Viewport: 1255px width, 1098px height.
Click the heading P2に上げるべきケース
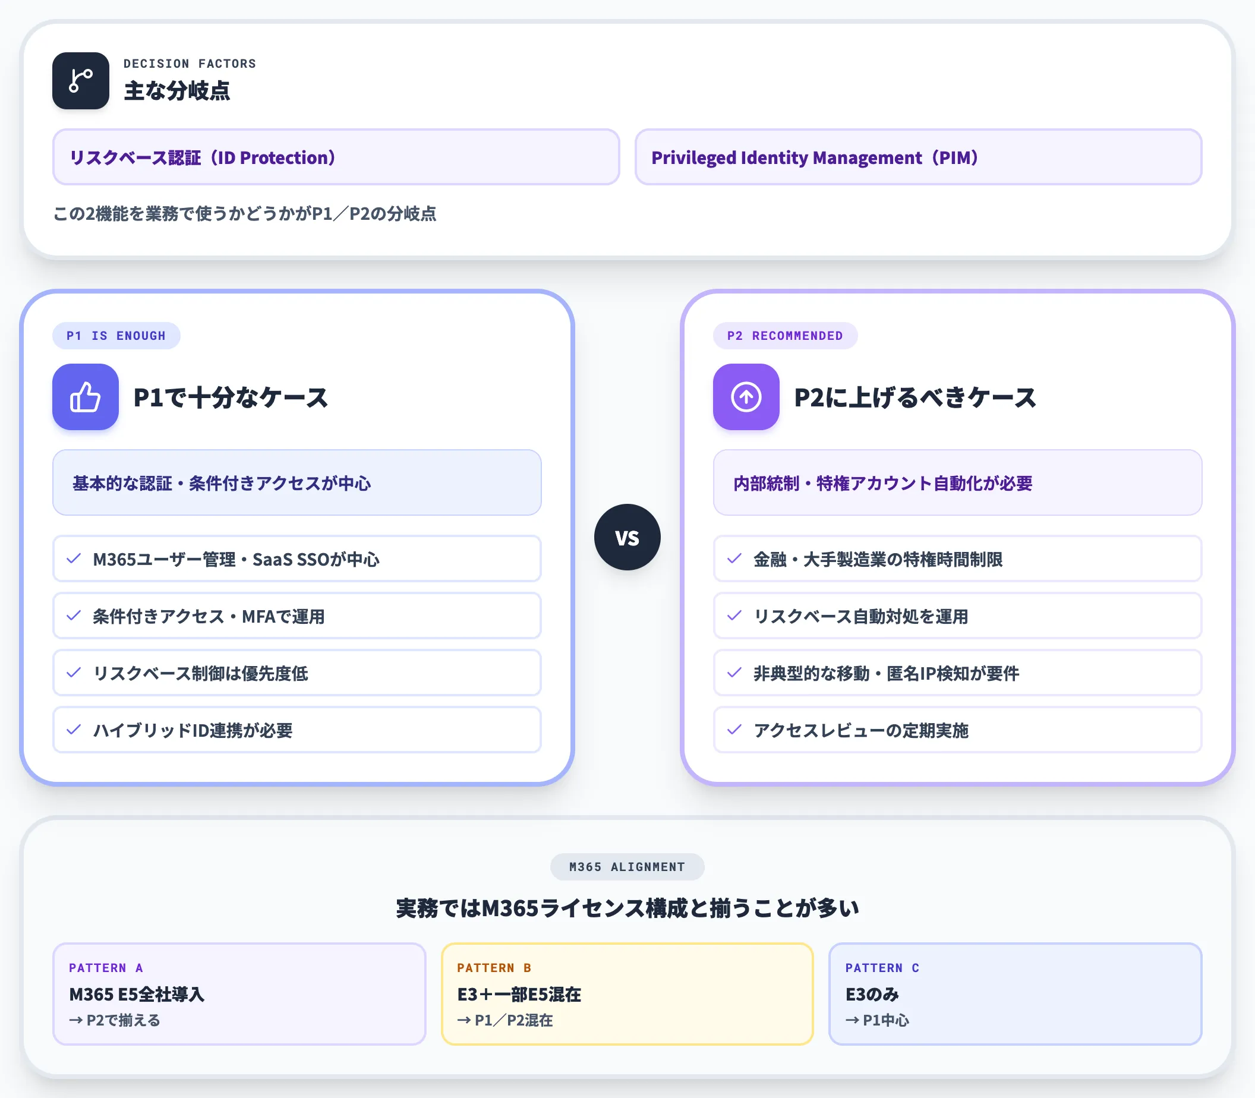point(915,397)
